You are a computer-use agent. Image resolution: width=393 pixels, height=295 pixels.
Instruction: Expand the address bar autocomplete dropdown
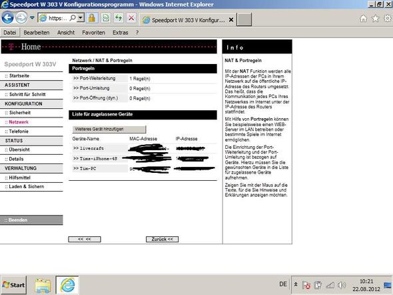click(81, 18)
